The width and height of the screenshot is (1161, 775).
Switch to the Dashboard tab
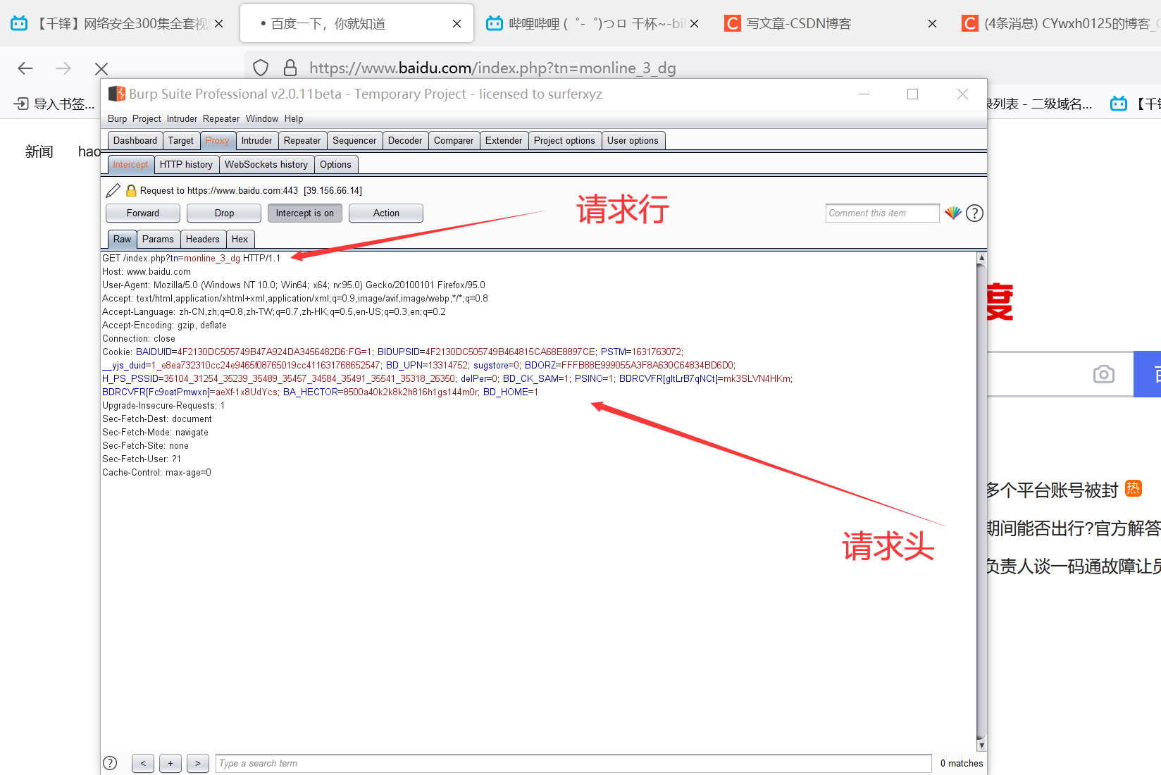pyautogui.click(x=135, y=141)
